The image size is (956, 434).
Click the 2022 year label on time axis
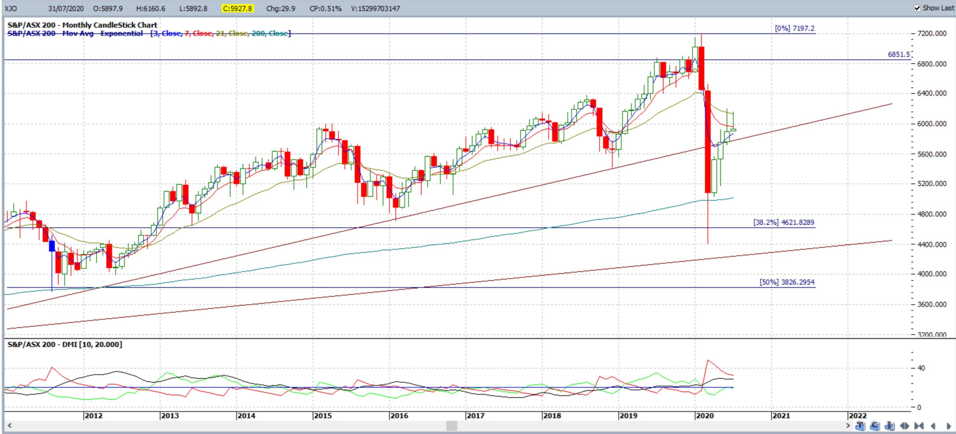pyautogui.click(x=857, y=416)
